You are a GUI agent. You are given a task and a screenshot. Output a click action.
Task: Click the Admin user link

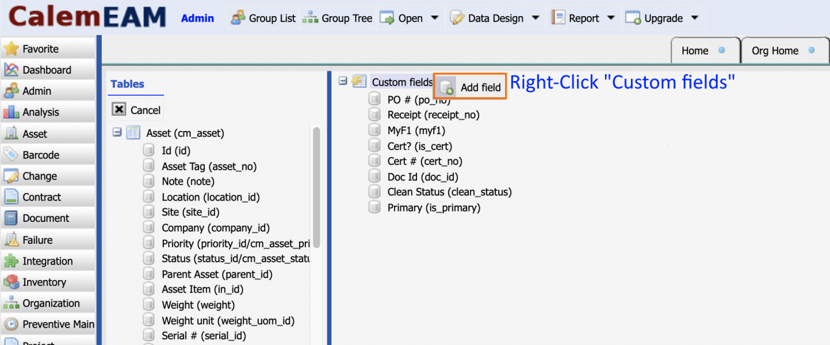(x=197, y=18)
